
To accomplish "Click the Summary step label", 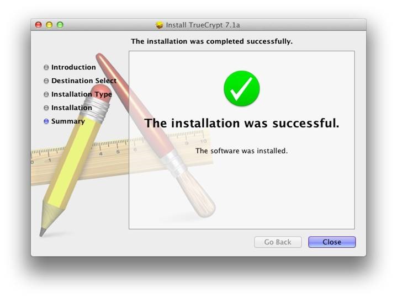I will 68,121.
